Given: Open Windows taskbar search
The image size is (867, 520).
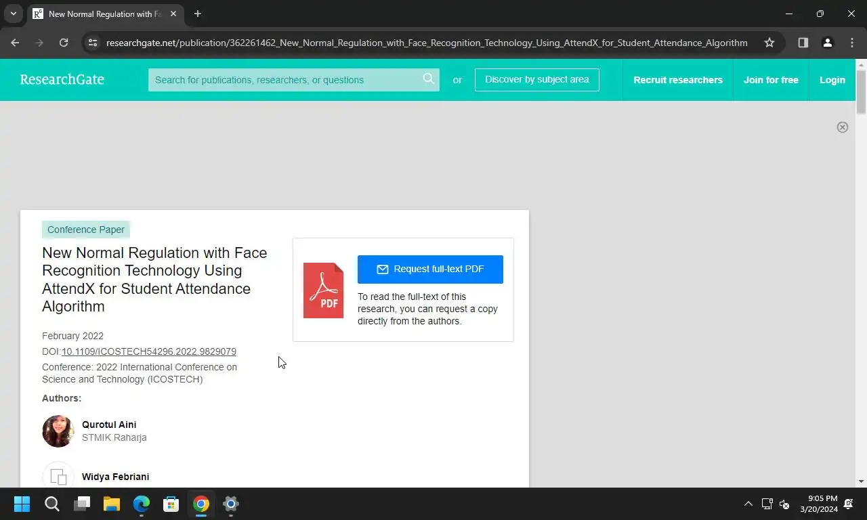Looking at the screenshot, I should click(x=52, y=504).
